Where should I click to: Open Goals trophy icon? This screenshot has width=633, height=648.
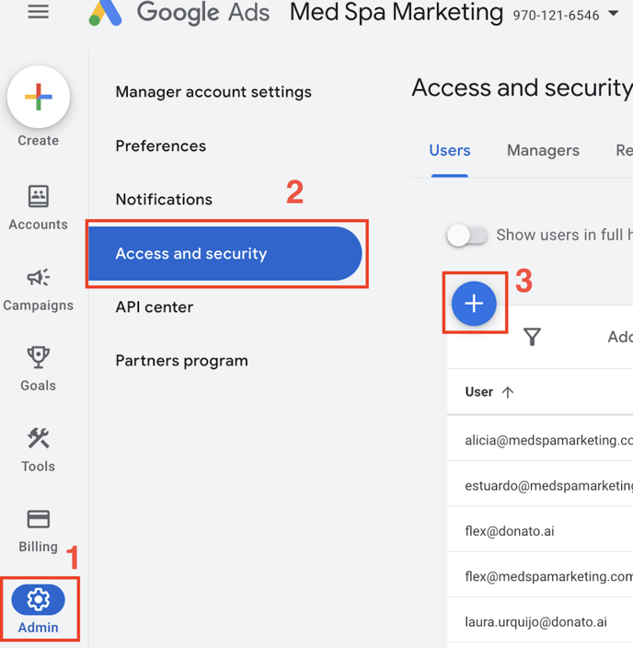[x=39, y=357]
